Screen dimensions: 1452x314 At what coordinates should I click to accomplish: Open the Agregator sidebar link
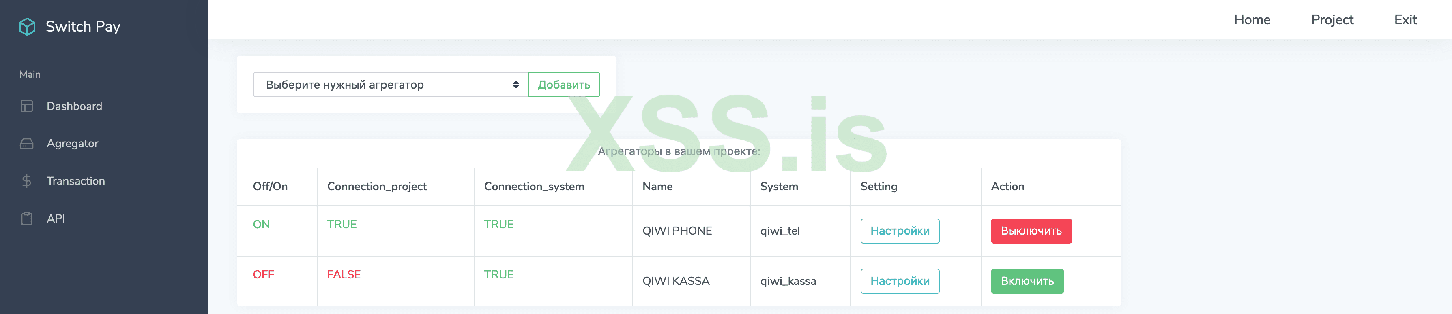(x=72, y=144)
